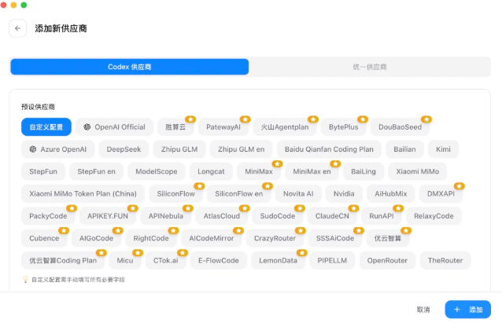Choose the AICodeMirror preset
Screen dimensions: 502x323
click(212, 238)
